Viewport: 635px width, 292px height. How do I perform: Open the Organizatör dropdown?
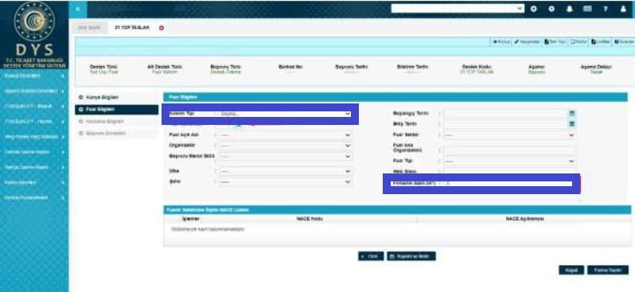coord(285,146)
